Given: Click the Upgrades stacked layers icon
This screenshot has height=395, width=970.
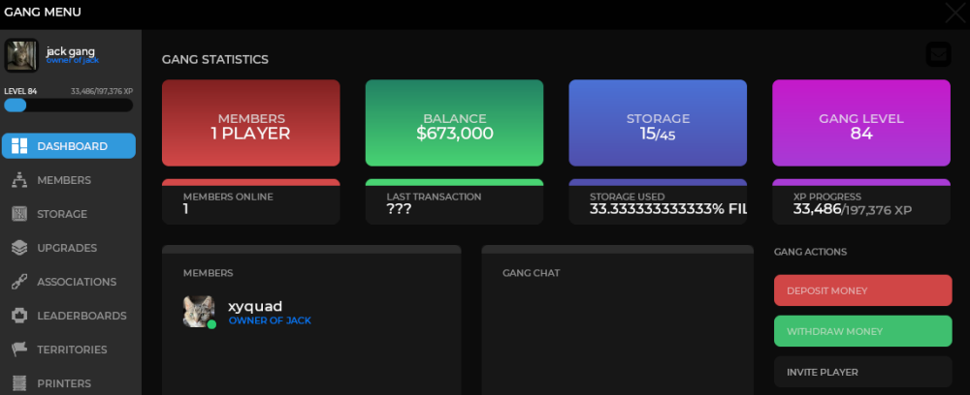Looking at the screenshot, I should click(x=19, y=248).
